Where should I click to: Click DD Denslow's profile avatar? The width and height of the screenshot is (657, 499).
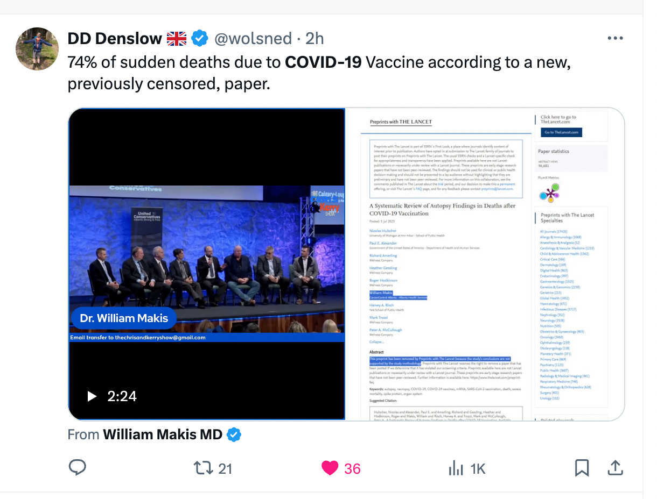[37, 49]
